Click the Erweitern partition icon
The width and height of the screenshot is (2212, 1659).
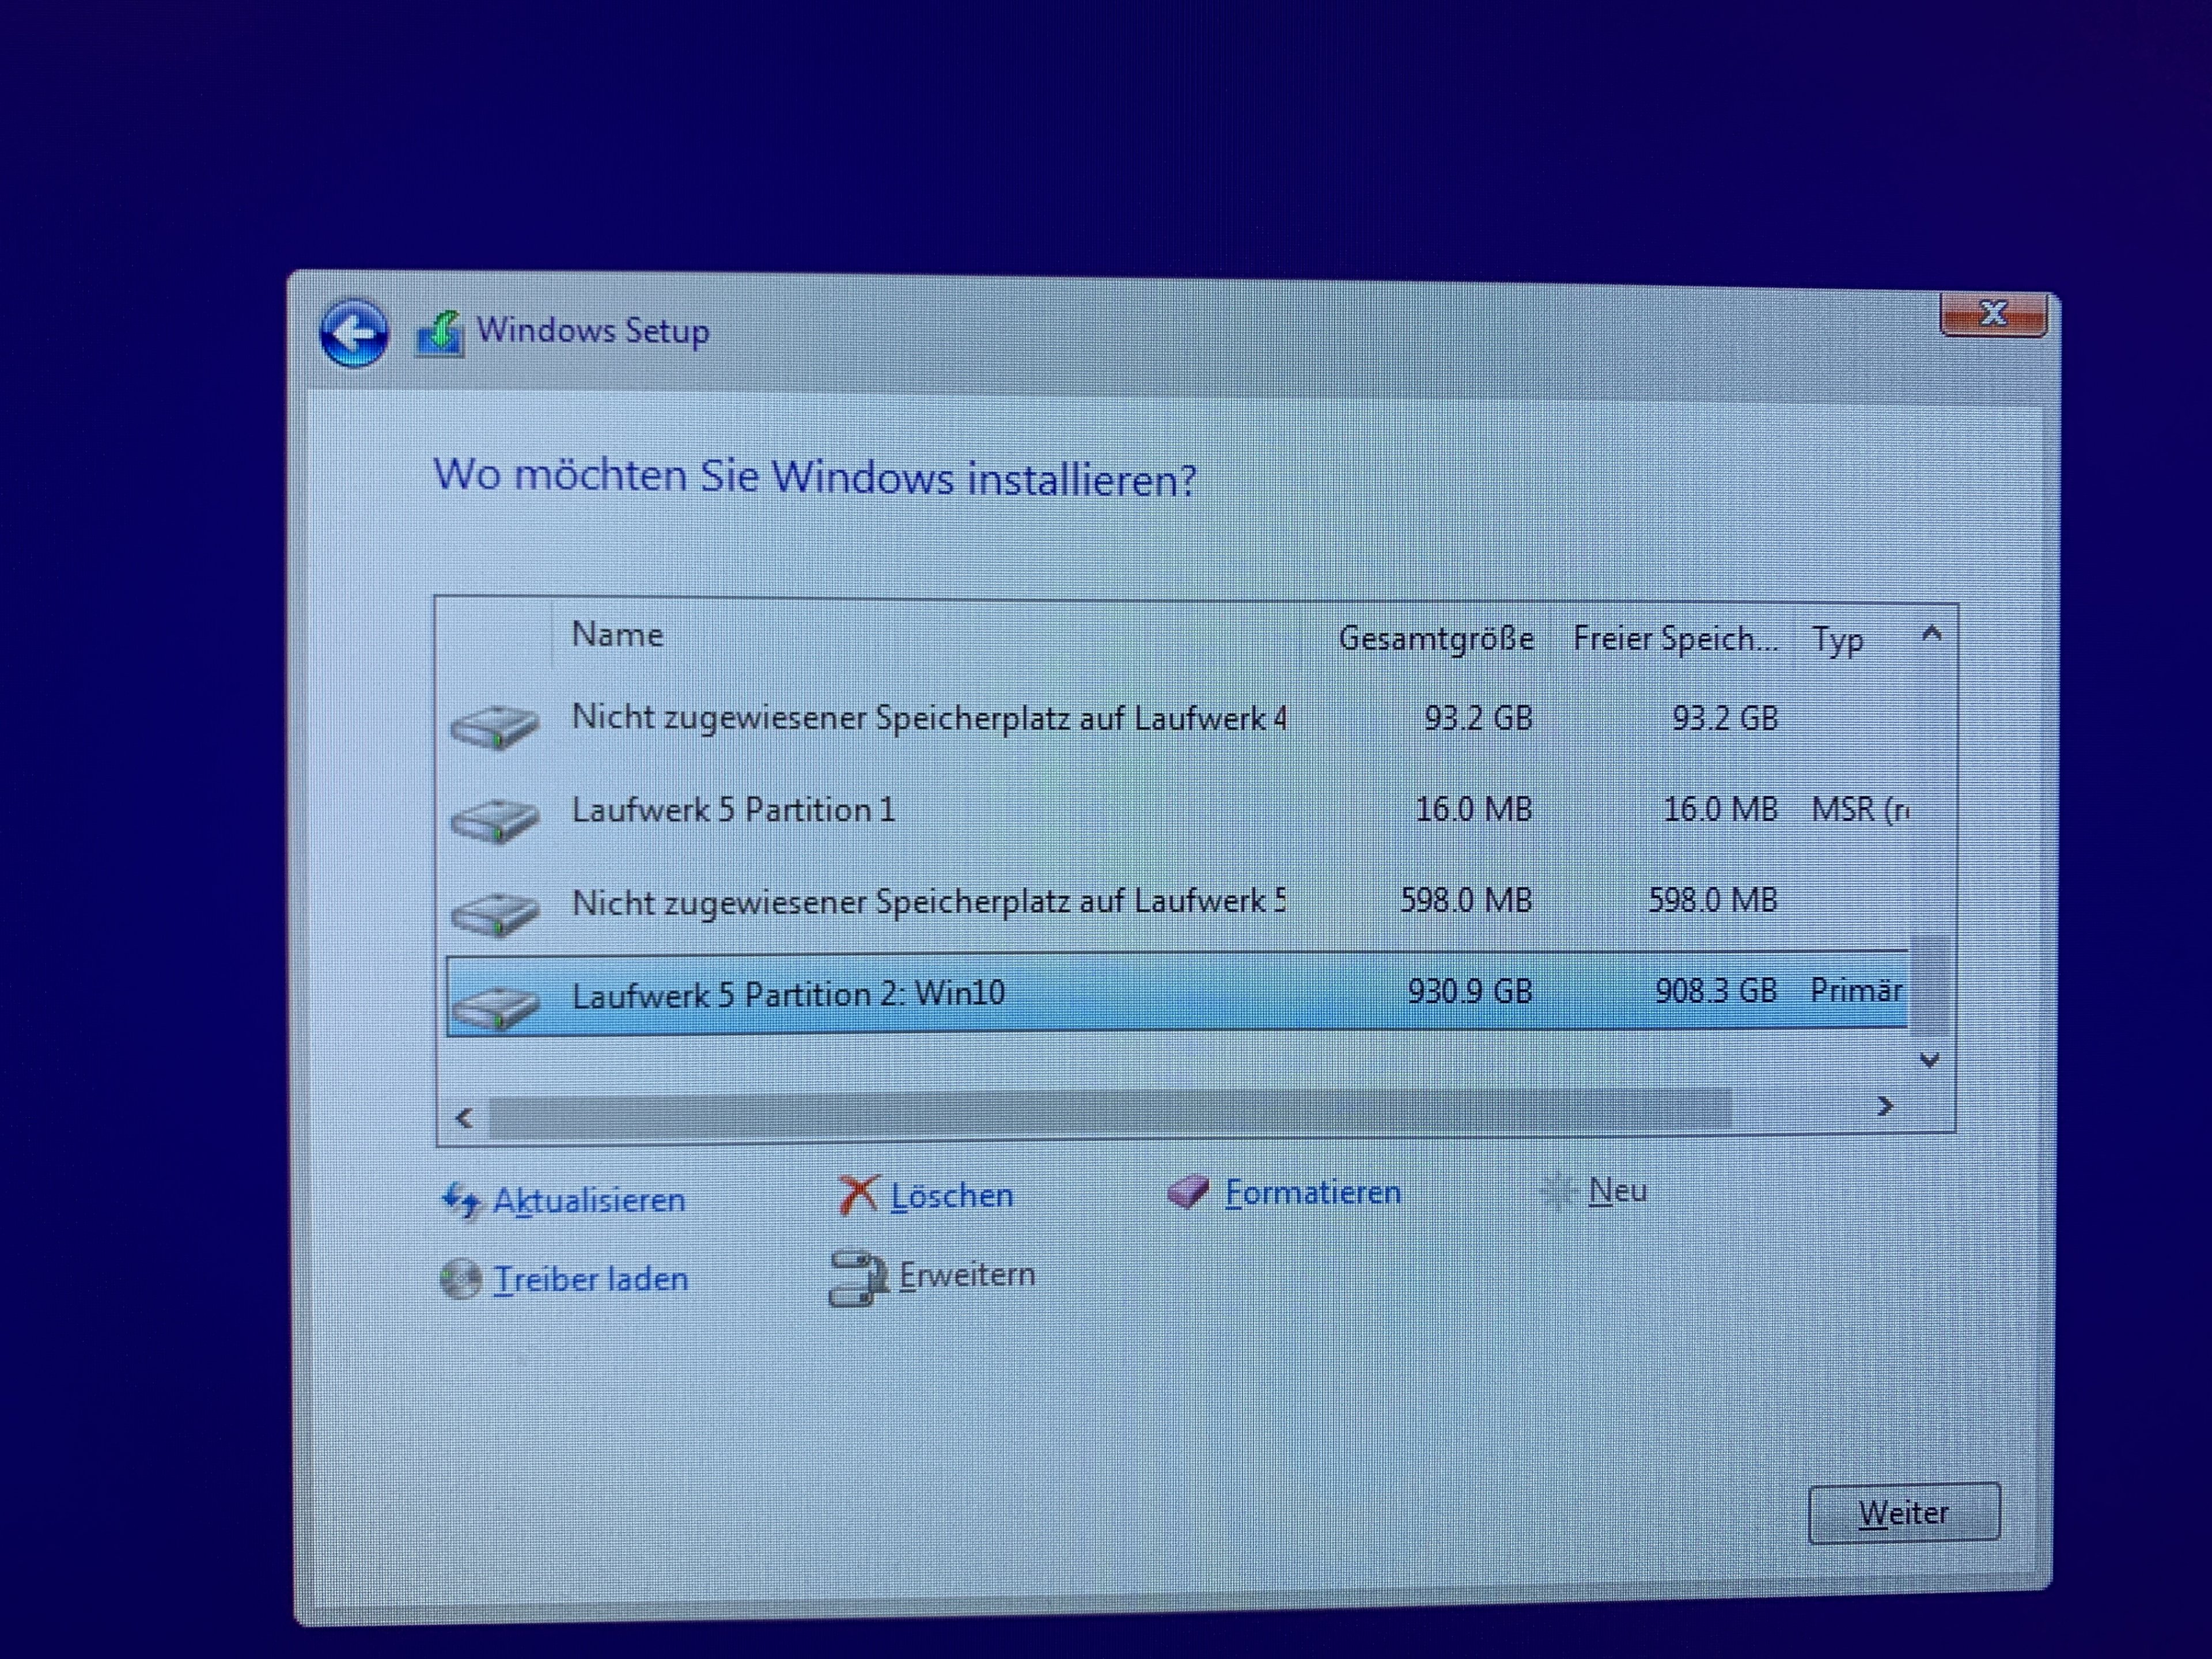(x=857, y=1278)
